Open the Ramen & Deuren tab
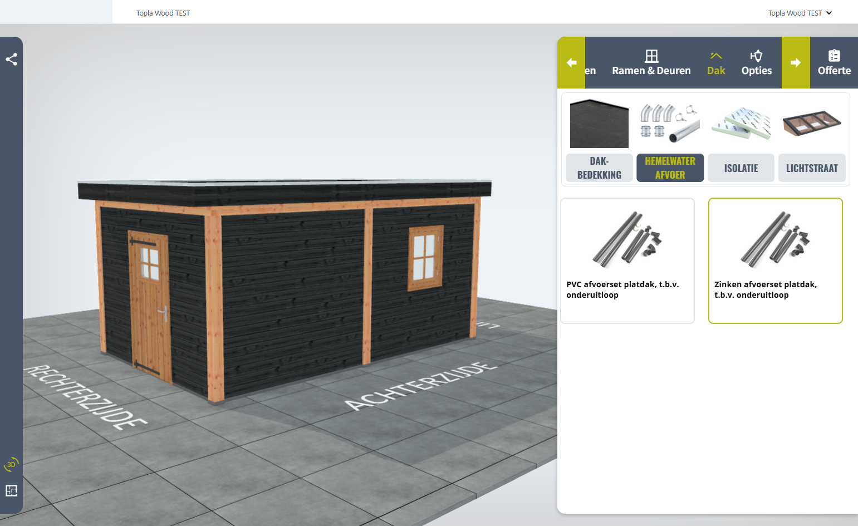 click(651, 62)
